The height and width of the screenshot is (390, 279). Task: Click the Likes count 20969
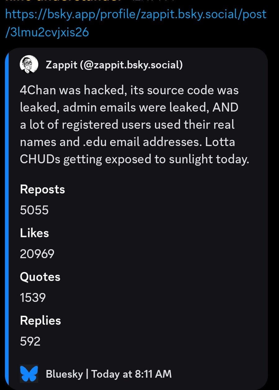pos(37,253)
